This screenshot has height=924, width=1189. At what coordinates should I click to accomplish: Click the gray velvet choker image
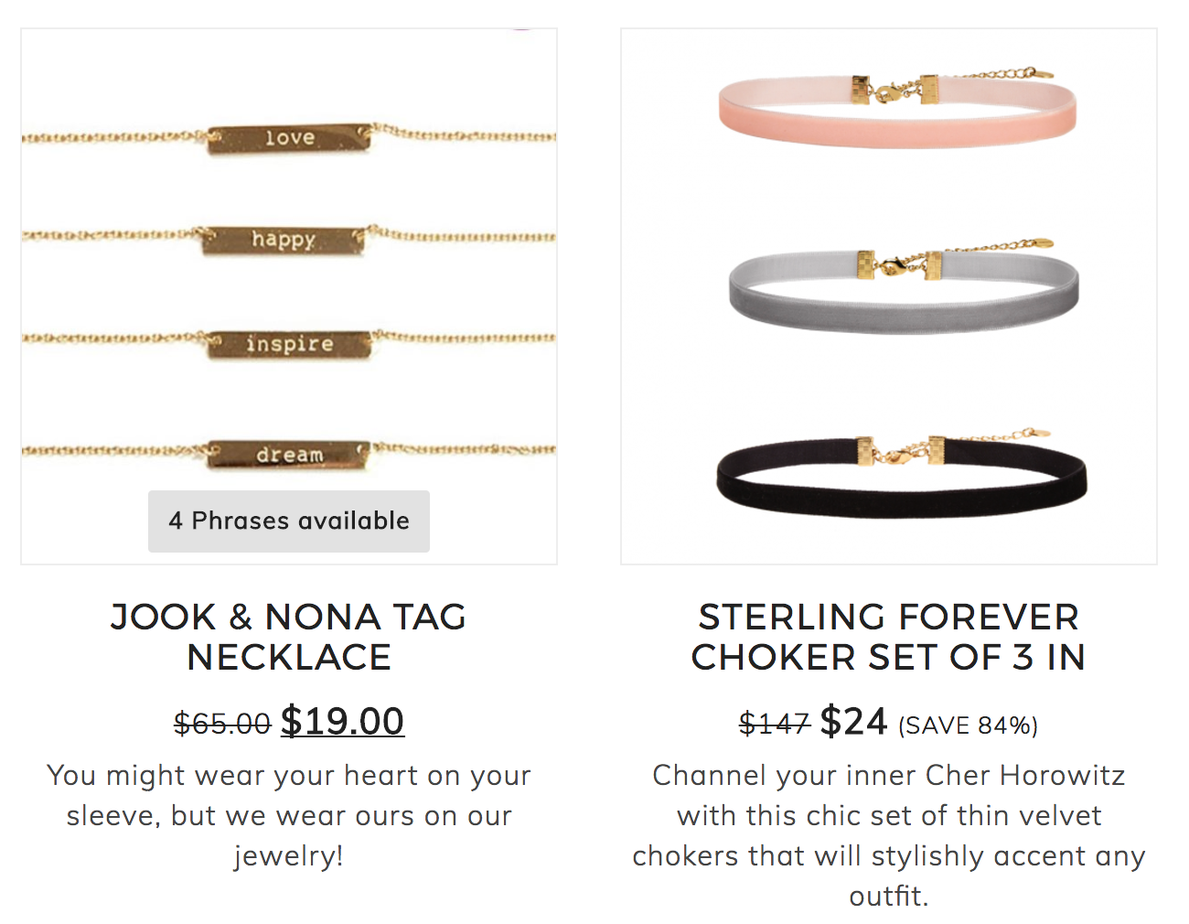(x=904, y=285)
